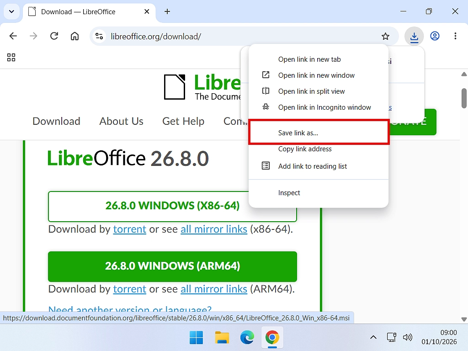
Task: Close the Download — LibreOffice tab
Action: [147, 11]
